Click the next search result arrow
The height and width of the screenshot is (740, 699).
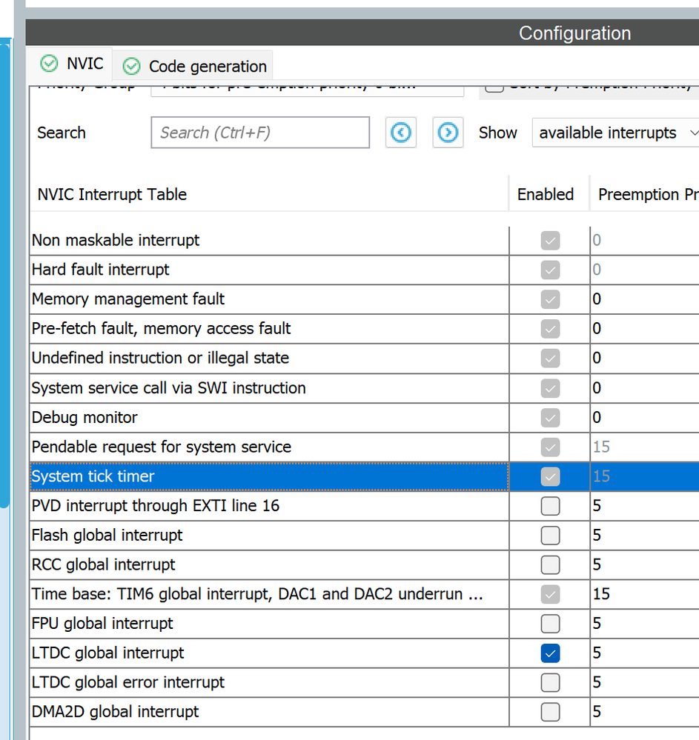pyautogui.click(x=448, y=133)
